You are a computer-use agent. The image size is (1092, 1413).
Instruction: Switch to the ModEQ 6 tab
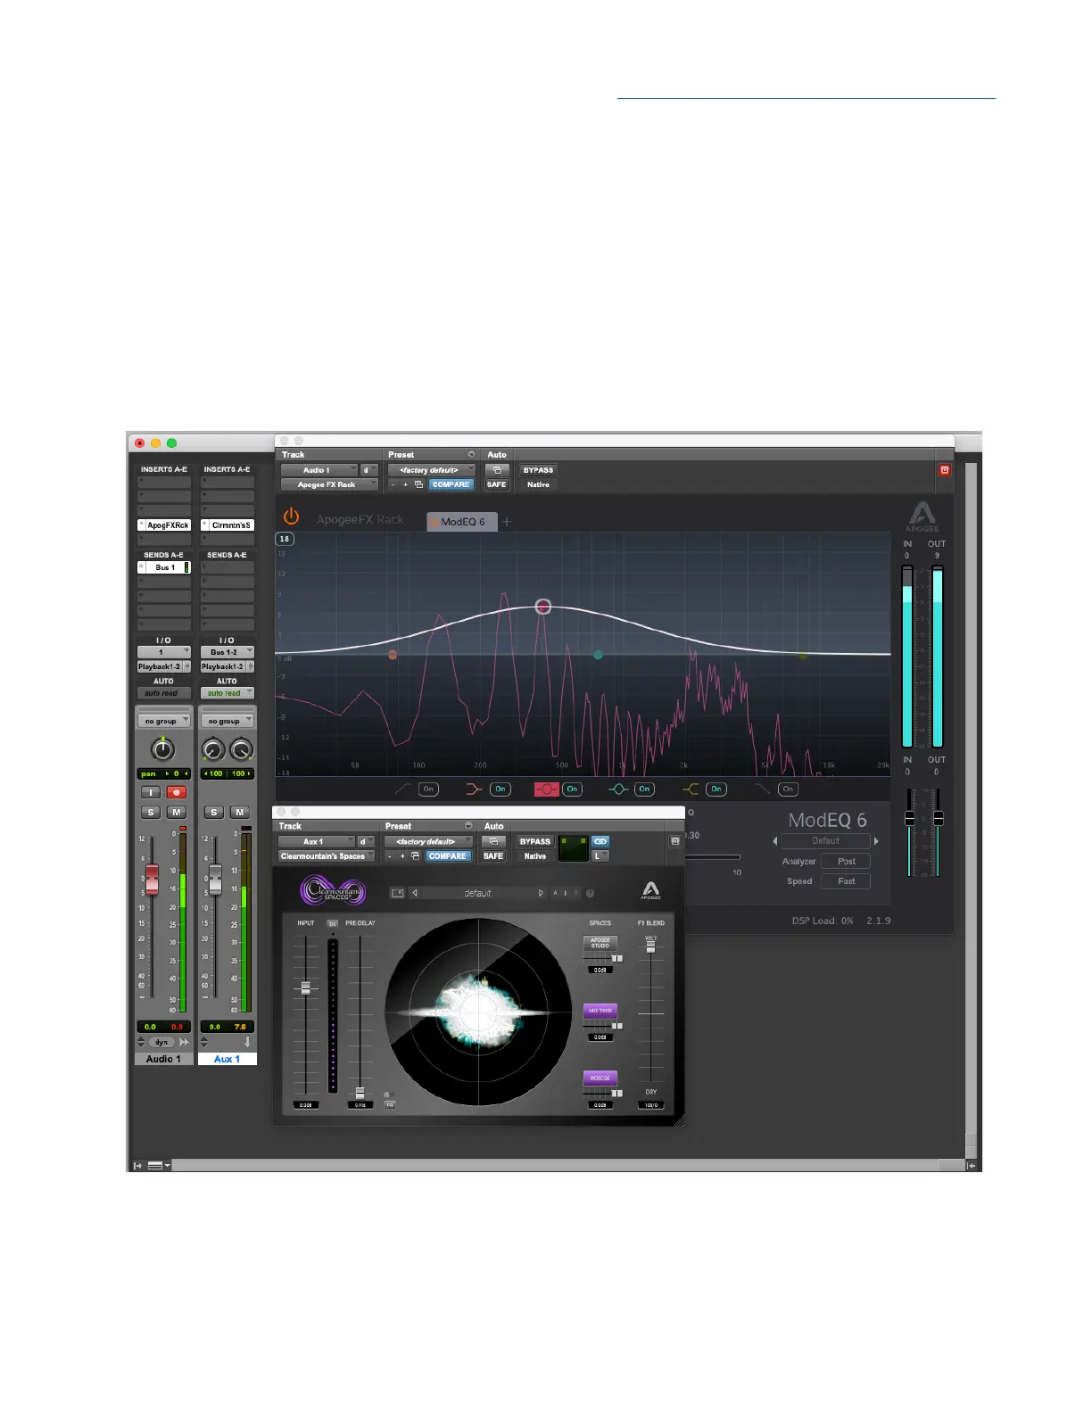pos(462,522)
